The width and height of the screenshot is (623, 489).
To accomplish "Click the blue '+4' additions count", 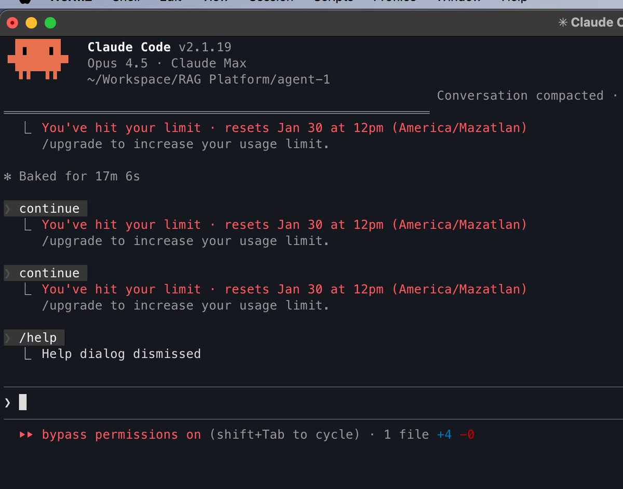I will point(444,434).
